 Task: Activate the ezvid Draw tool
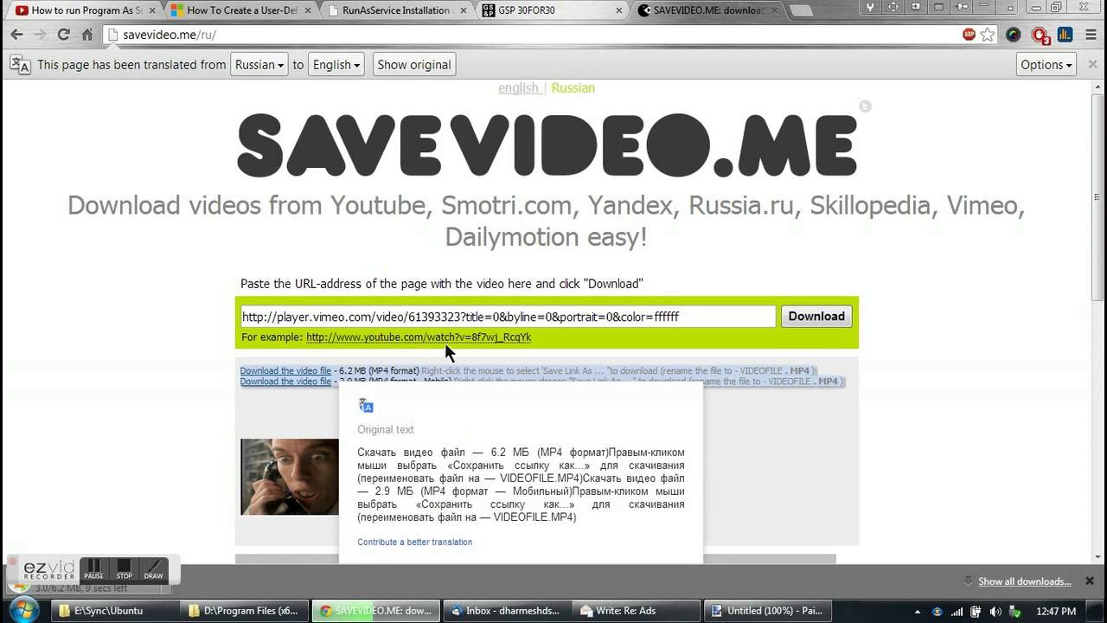coord(153,569)
